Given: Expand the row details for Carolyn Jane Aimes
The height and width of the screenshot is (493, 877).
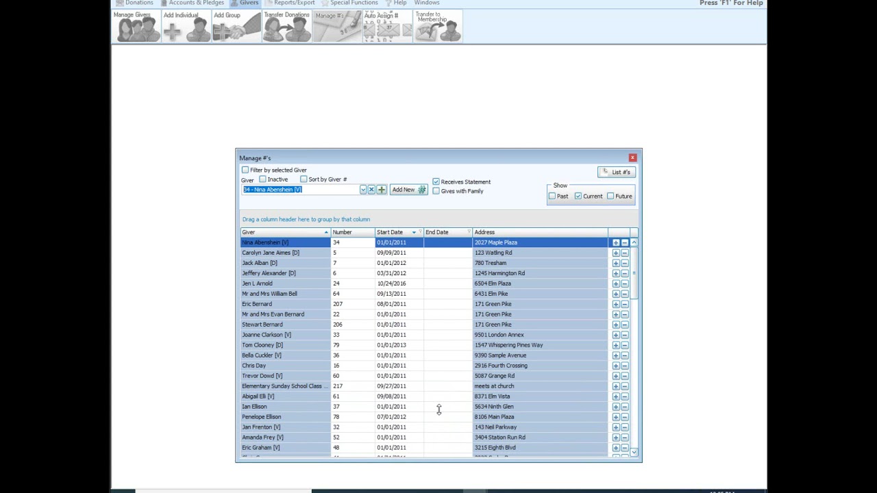Looking at the screenshot, I should [x=615, y=253].
